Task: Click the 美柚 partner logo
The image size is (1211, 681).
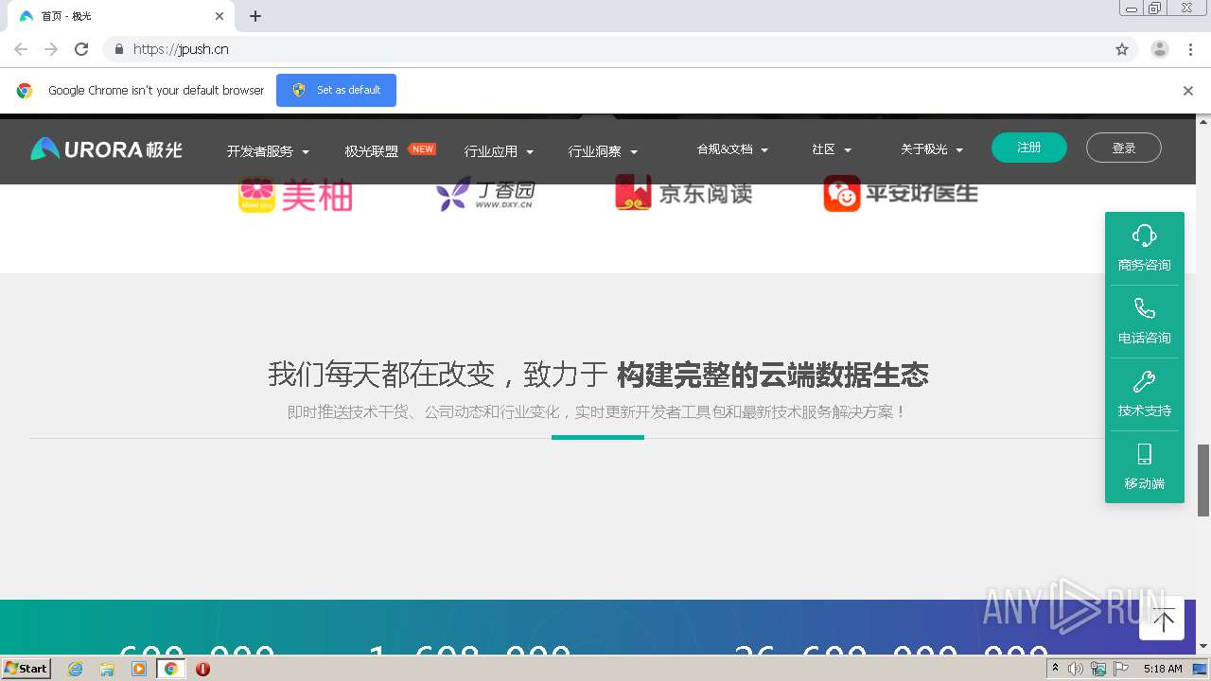Action: [x=295, y=194]
